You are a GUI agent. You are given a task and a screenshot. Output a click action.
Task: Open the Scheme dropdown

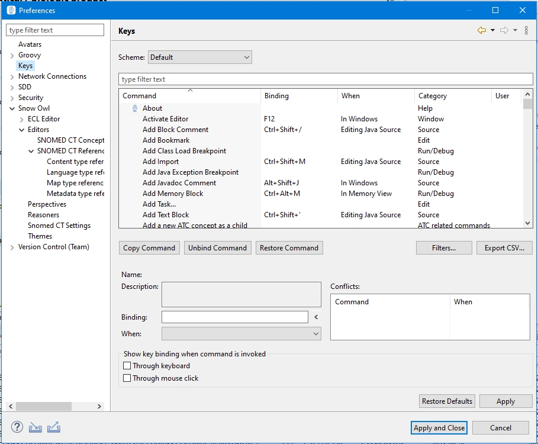(199, 57)
